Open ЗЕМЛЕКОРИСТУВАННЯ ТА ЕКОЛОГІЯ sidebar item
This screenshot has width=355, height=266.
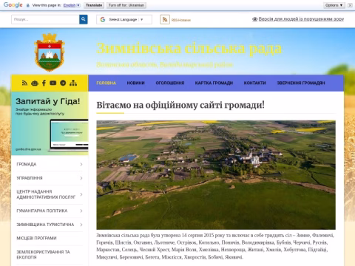tap(43, 254)
